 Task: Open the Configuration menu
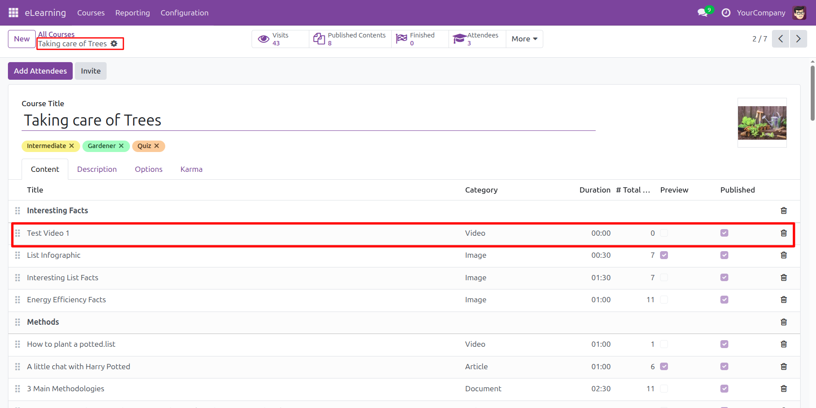[184, 13]
